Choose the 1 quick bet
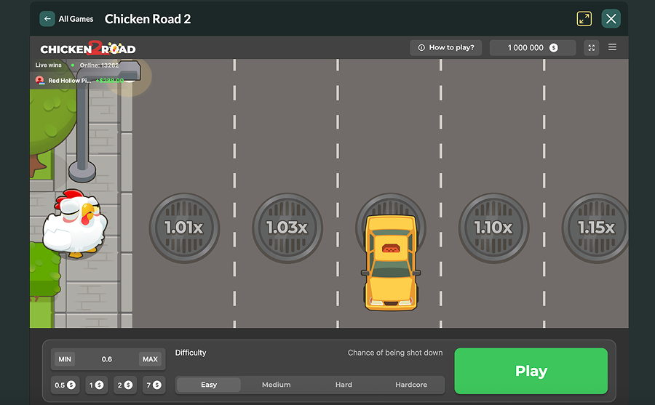Viewport: 655px width, 405px height. (x=96, y=385)
